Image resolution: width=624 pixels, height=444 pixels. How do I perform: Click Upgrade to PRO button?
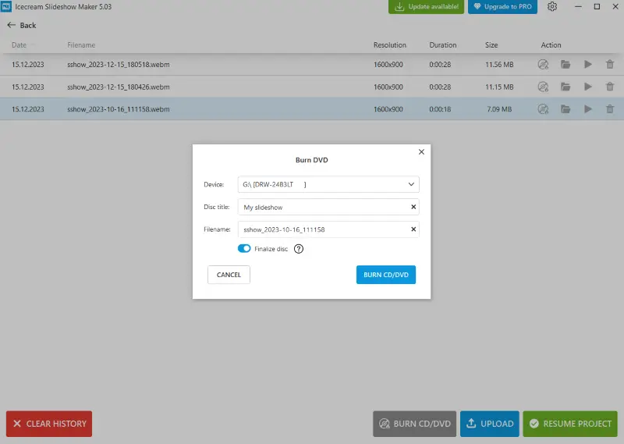click(x=502, y=7)
